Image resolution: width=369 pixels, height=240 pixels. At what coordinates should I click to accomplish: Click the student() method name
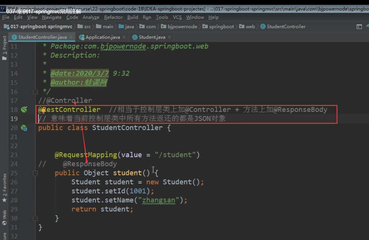point(127,173)
